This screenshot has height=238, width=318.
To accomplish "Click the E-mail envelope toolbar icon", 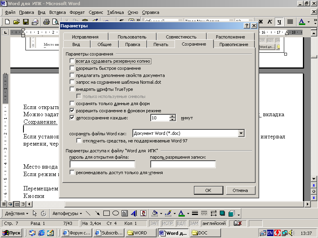I will pyautogui.click(x=35, y=22).
